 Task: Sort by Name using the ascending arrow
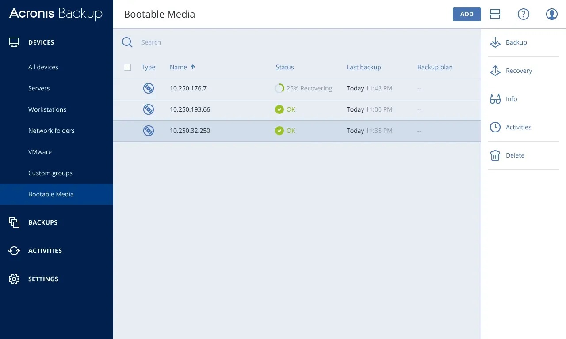click(193, 67)
